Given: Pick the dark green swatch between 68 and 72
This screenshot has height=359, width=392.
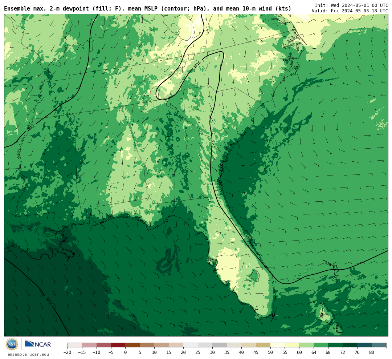Looking at the screenshot, I should [336, 345].
